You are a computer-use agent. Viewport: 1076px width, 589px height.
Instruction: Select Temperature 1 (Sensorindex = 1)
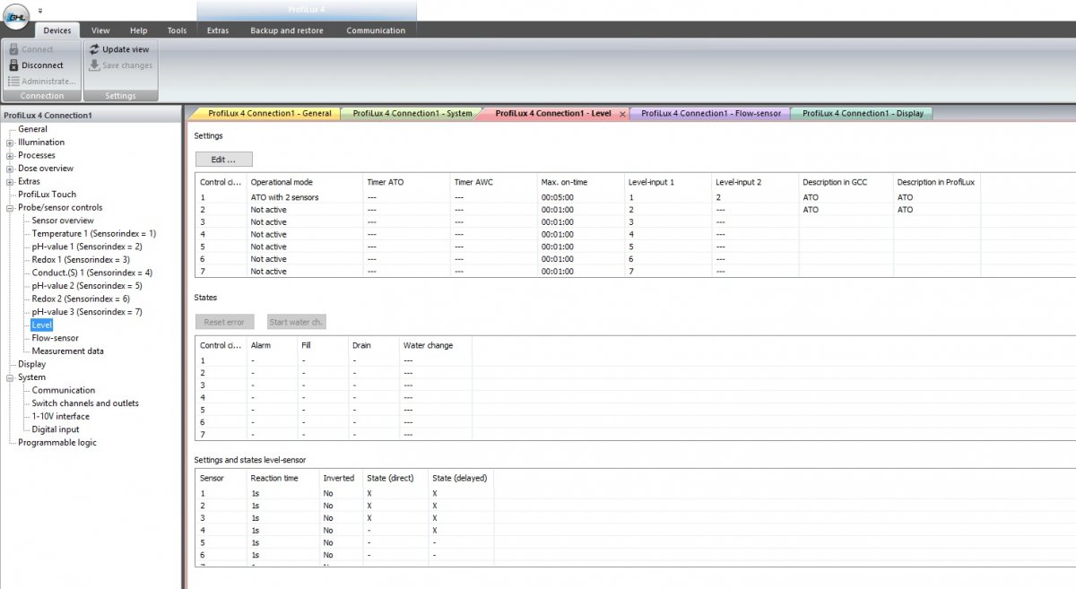point(94,234)
